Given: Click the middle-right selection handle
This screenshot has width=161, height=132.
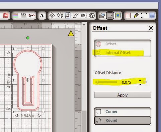Looking at the screenshot, I should click(43, 80).
